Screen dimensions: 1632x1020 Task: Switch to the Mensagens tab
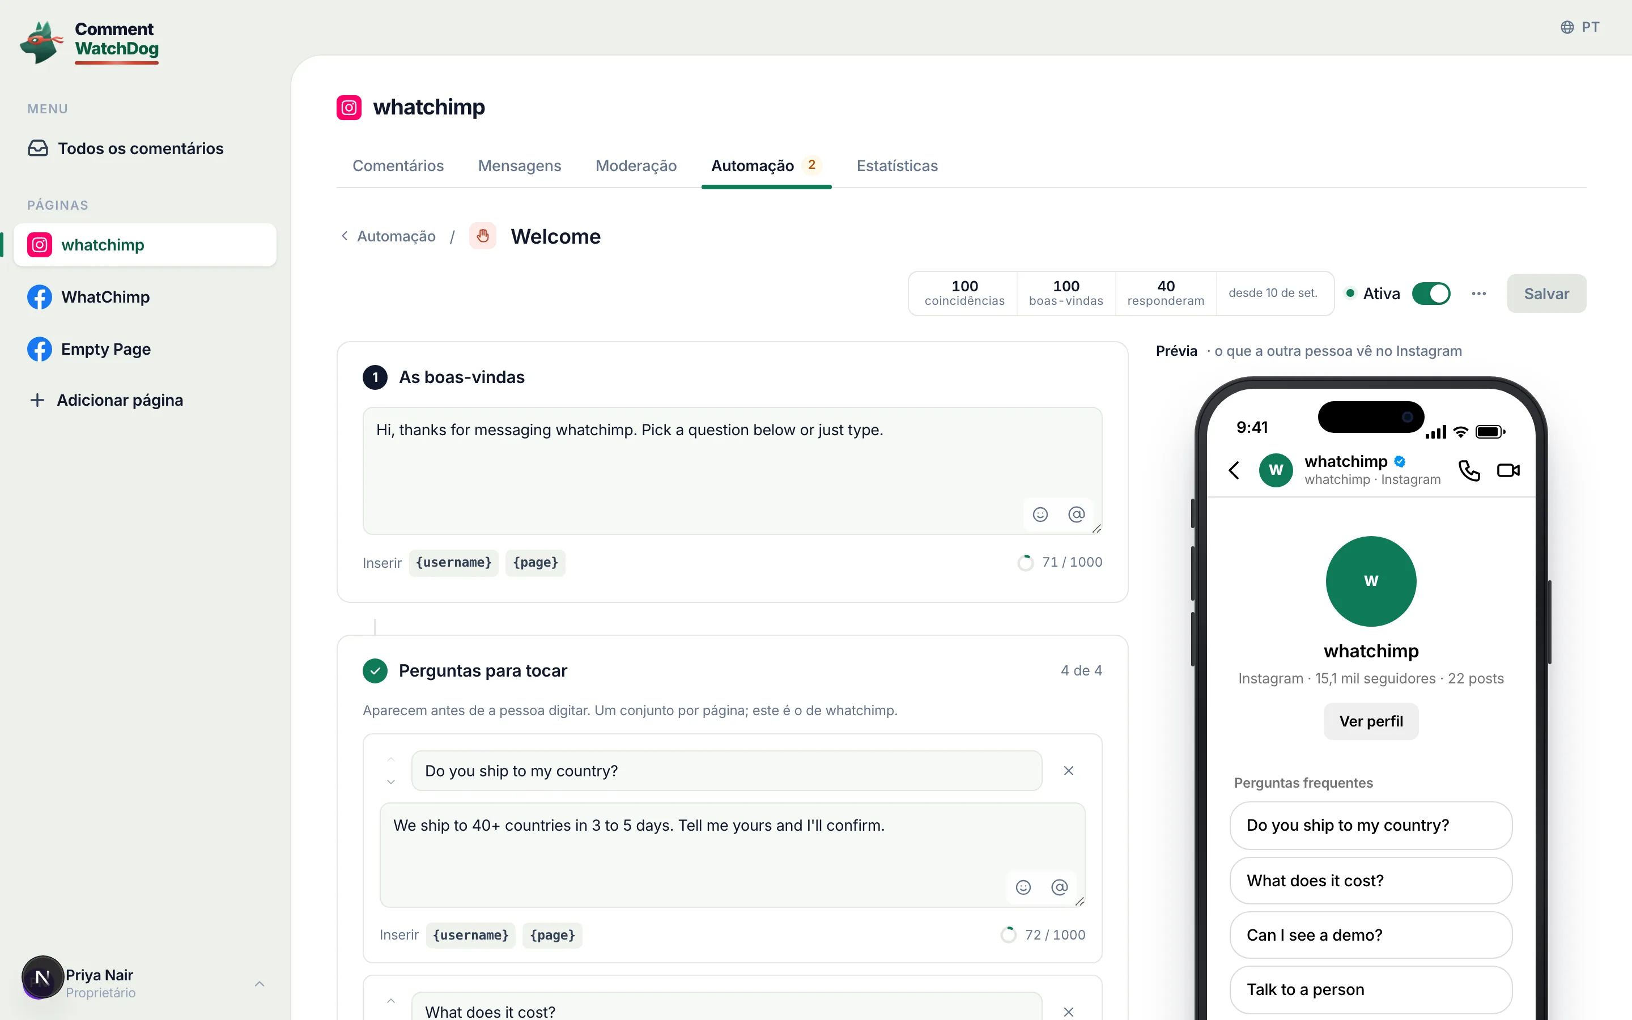[519, 166]
